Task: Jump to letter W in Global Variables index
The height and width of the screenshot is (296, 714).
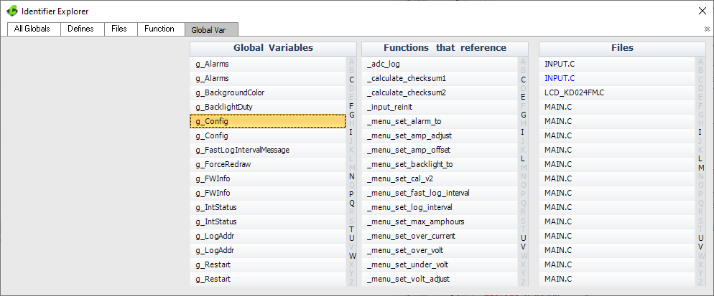Action: coord(352,256)
